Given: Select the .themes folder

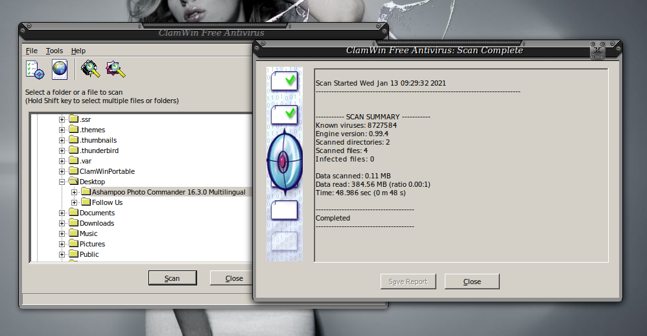Looking at the screenshot, I should 93,130.
